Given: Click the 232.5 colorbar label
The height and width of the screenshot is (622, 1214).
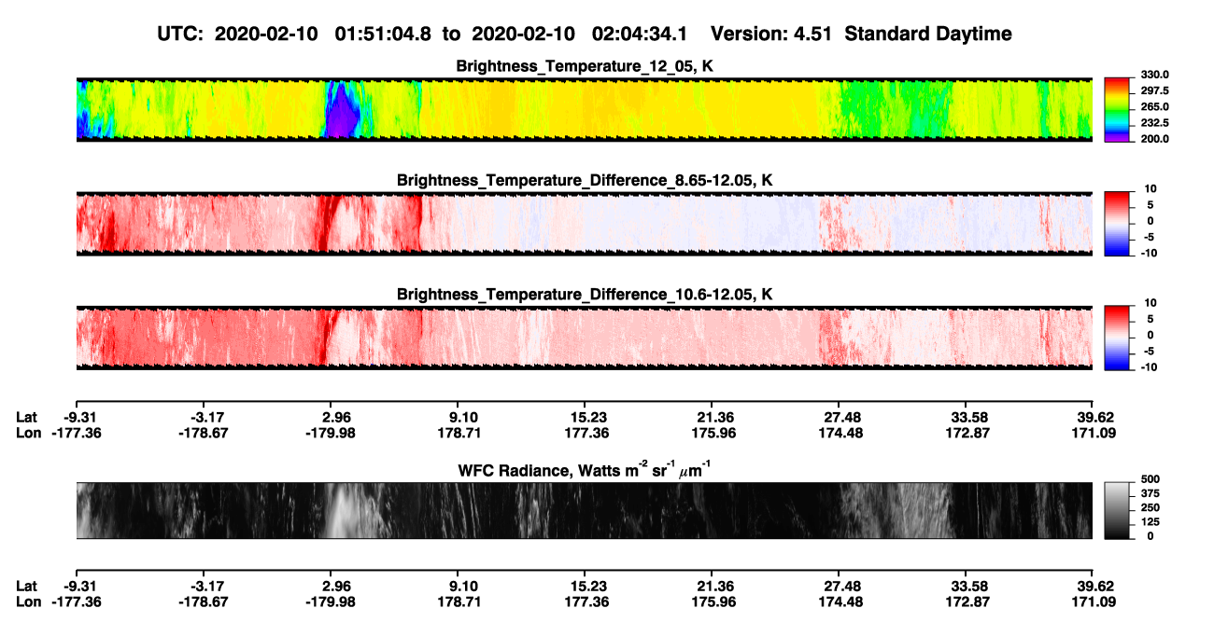Looking at the screenshot, I should 1154,122.
